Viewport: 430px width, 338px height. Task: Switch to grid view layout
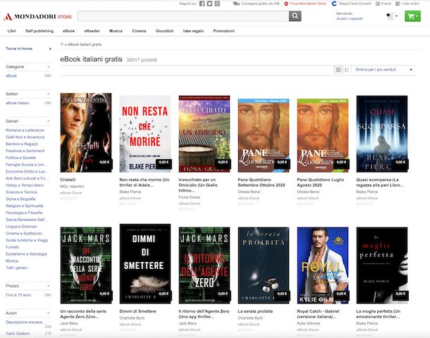point(338,70)
